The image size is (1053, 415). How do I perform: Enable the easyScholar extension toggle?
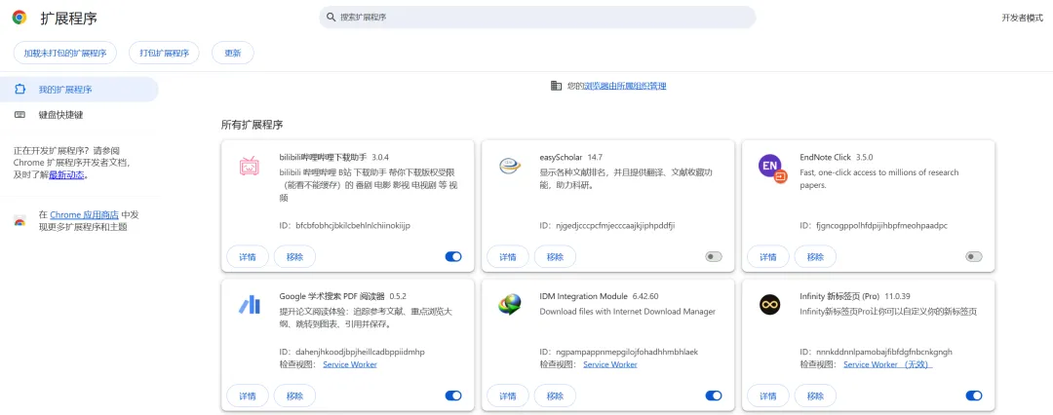[713, 256]
